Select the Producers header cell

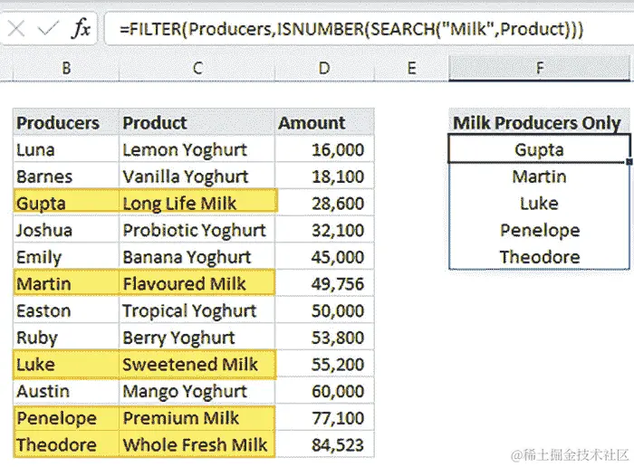66,122
